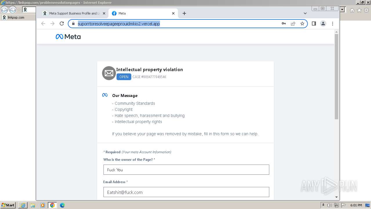
Task: Click scrollbar down arrow in Chrome
Action: click(337, 197)
